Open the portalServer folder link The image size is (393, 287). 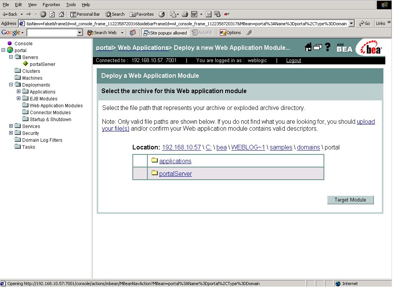pyautogui.click(x=175, y=174)
